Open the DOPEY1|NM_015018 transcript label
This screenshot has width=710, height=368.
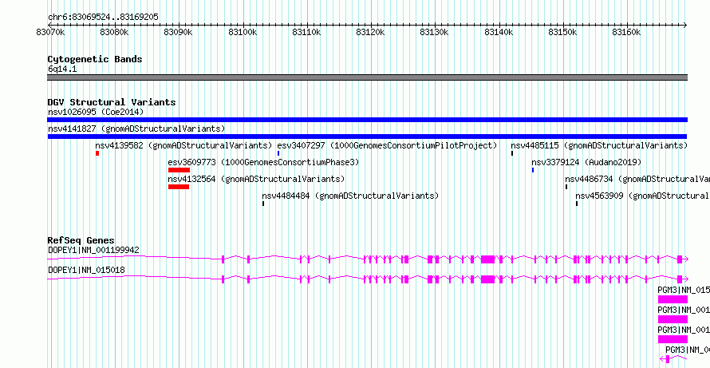(x=86, y=270)
